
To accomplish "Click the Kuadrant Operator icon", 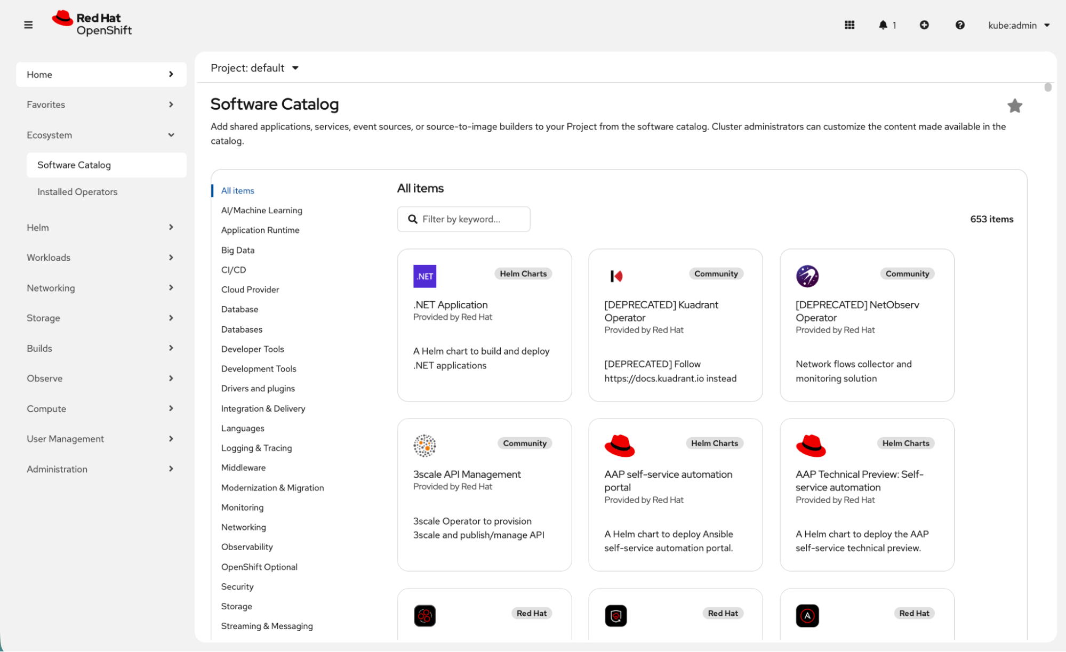I will tap(616, 276).
